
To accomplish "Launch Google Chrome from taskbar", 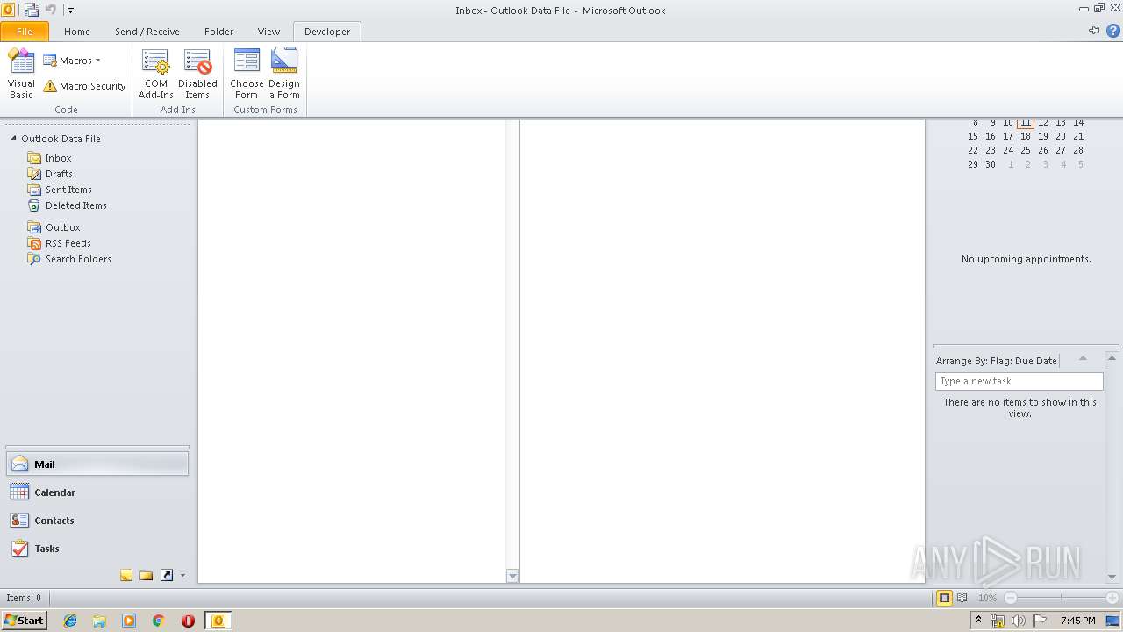I will click(x=159, y=621).
